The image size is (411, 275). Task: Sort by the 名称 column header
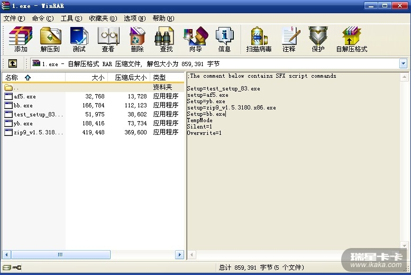[x=33, y=78]
